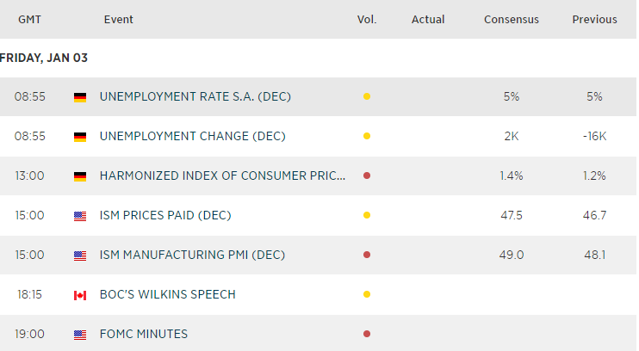639x351 pixels.
Task: Click yellow volatility dot for Unemployment Rate
Action: coord(367,97)
